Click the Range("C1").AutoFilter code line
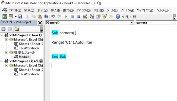This screenshot has height=101, width=177. coord(72,42)
